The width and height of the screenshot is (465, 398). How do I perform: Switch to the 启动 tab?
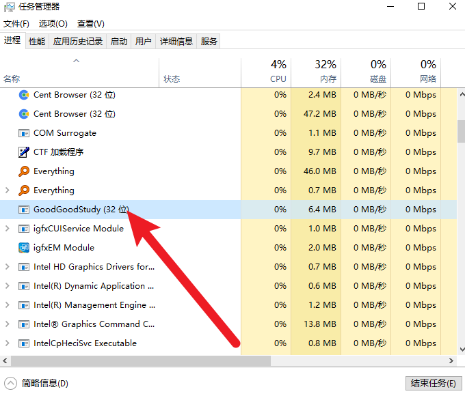(x=119, y=42)
